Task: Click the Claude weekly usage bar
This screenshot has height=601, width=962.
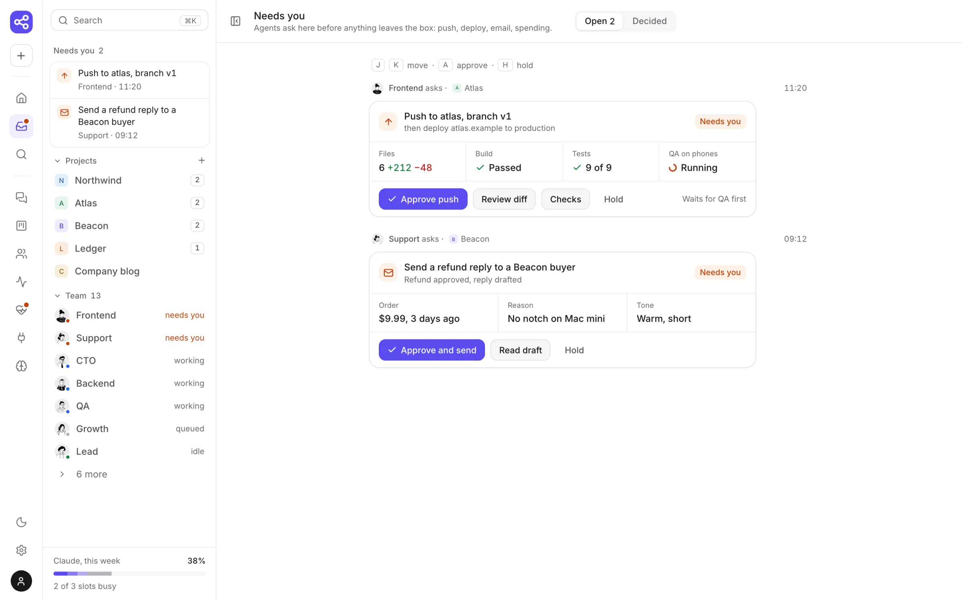Action: click(x=129, y=573)
